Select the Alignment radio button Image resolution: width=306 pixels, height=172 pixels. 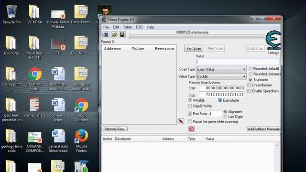tap(225, 112)
